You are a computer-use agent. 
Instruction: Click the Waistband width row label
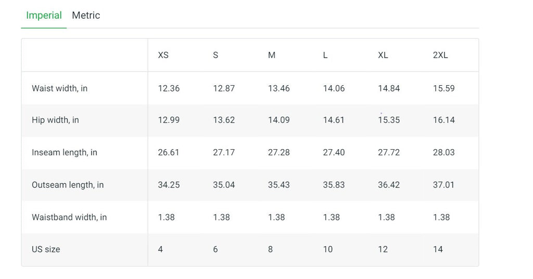coord(69,217)
